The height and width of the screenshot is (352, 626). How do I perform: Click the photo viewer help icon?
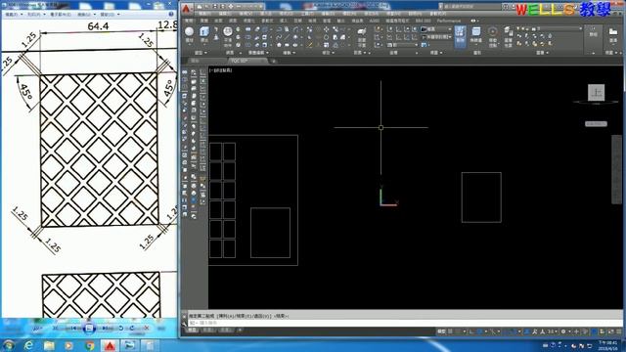click(171, 14)
